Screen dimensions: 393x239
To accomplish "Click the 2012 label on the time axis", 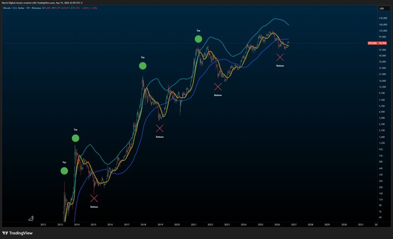I will (x=43, y=225).
